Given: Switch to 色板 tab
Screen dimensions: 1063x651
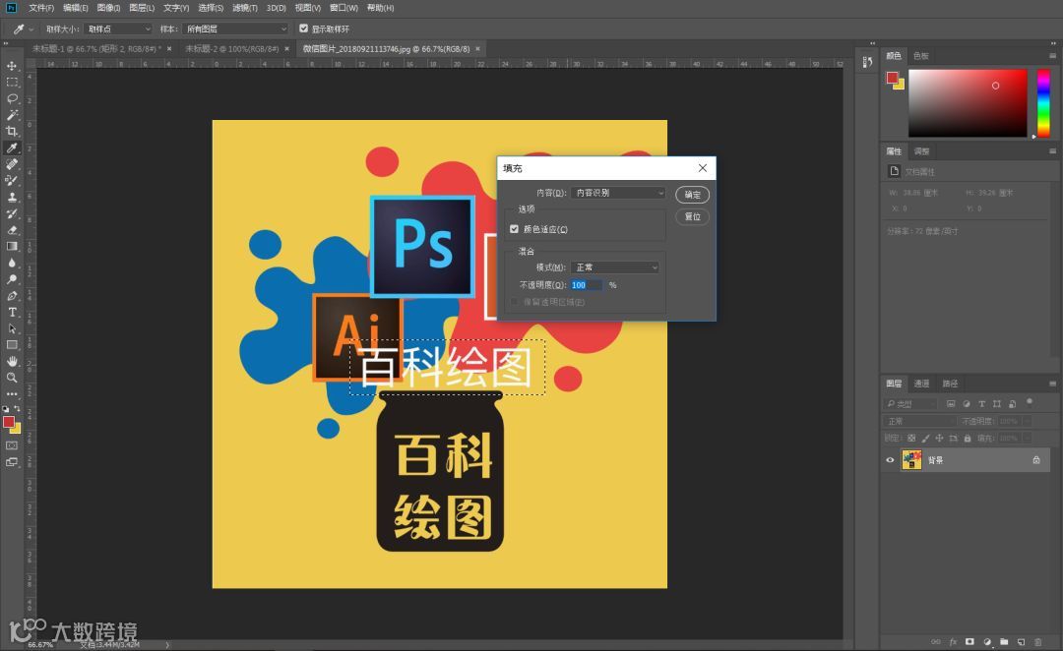Looking at the screenshot, I should [920, 55].
